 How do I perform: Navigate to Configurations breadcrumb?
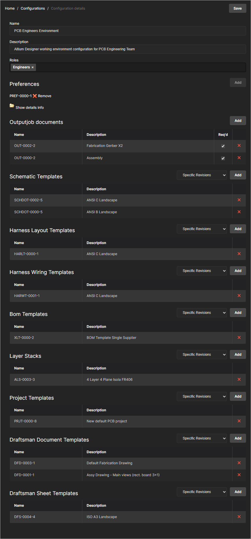(33, 8)
